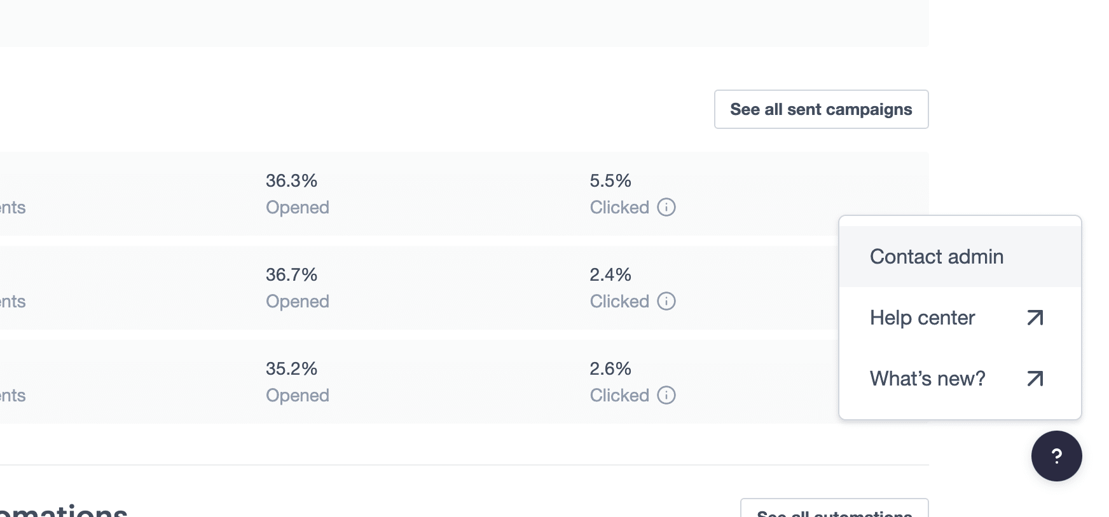Click the 35.2% opened rate value
Image resolution: width=1109 pixels, height=517 pixels.
coord(291,369)
